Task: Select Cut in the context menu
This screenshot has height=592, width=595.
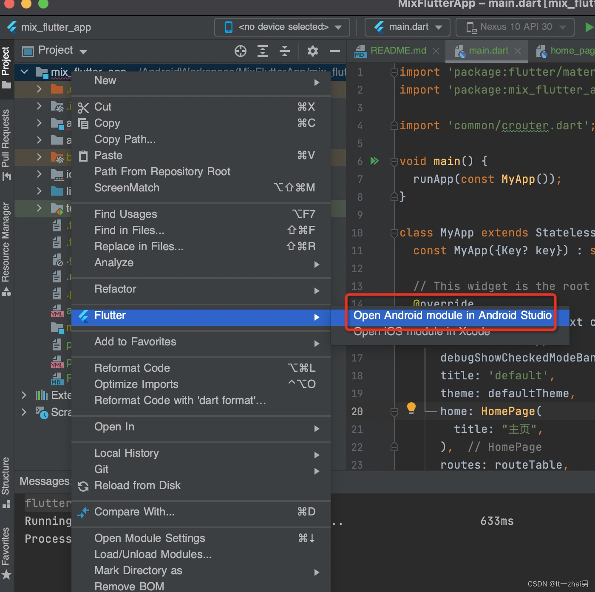Action: click(x=201, y=107)
